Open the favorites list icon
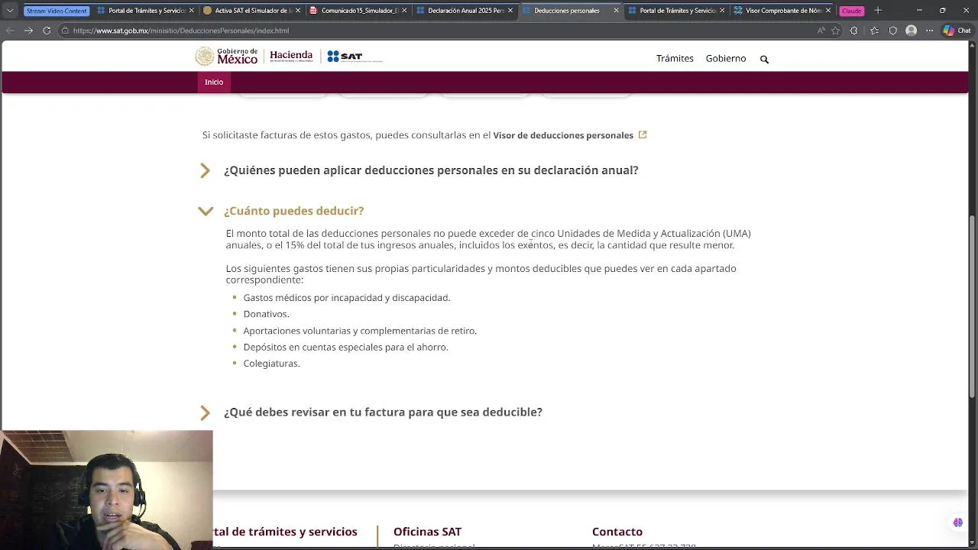Image resolution: width=978 pixels, height=550 pixels. click(x=874, y=31)
